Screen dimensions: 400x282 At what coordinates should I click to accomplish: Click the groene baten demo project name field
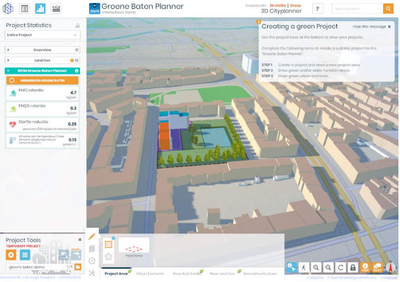click(x=36, y=267)
